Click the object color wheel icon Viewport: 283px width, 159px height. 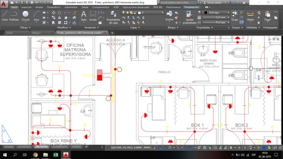tap(199, 12)
